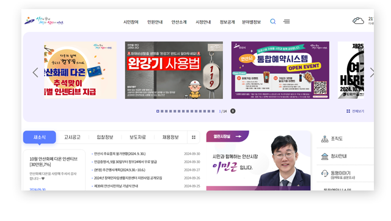Click the 시민과 함께하는 안산시장 text
Viewport: 391px width, 221px height.
point(235,156)
